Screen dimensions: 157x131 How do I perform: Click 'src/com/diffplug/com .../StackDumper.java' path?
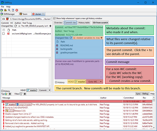tap(31, 34)
